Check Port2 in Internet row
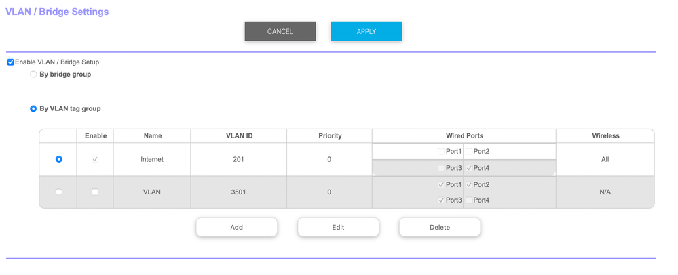Image resolution: width=678 pixels, height=275 pixels. (x=469, y=152)
